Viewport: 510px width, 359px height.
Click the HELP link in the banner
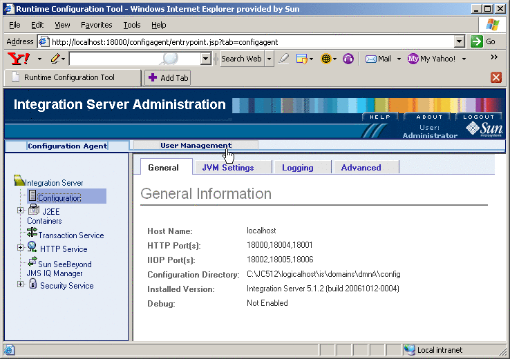[380, 117]
